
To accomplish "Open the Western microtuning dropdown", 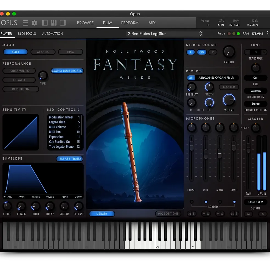I will point(255,91).
